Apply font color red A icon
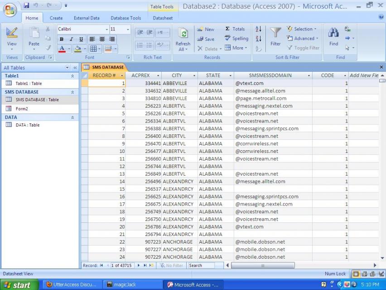The image size is (386, 290). click(62, 49)
